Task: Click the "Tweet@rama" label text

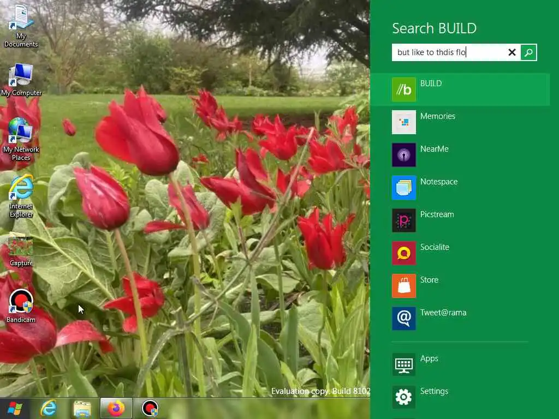Action: (443, 313)
